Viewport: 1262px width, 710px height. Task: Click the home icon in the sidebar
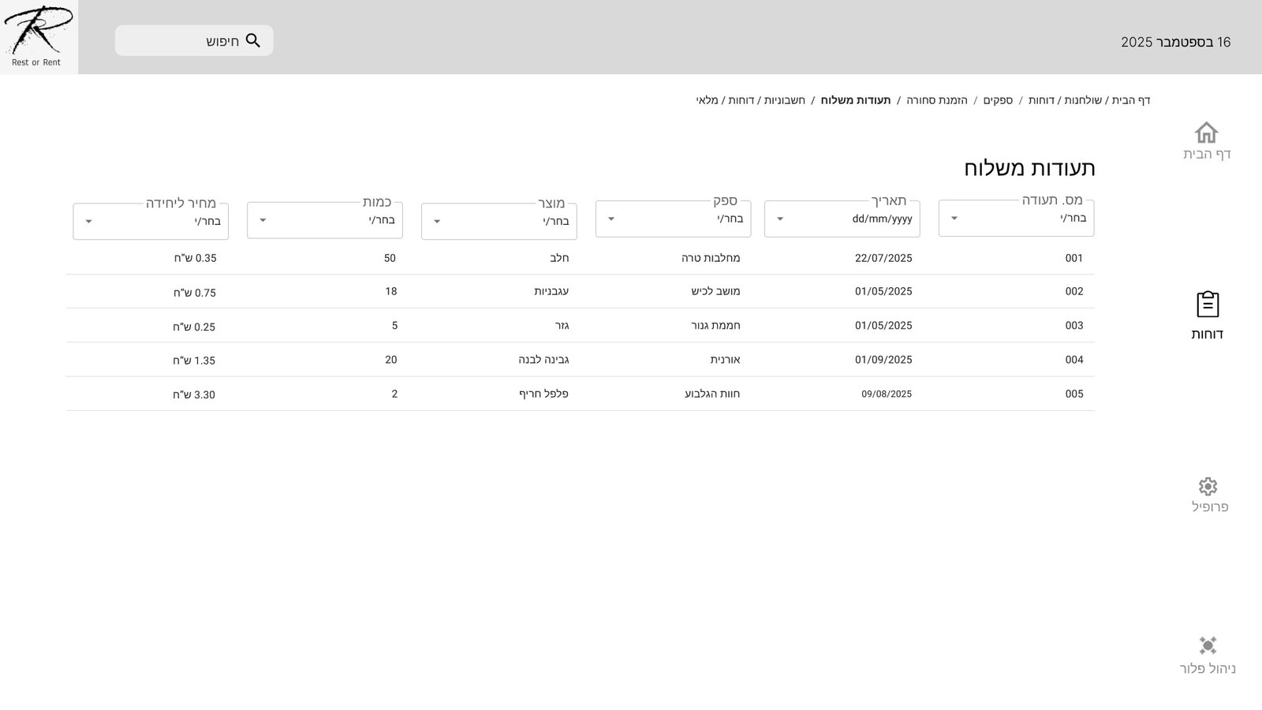[1206, 133]
